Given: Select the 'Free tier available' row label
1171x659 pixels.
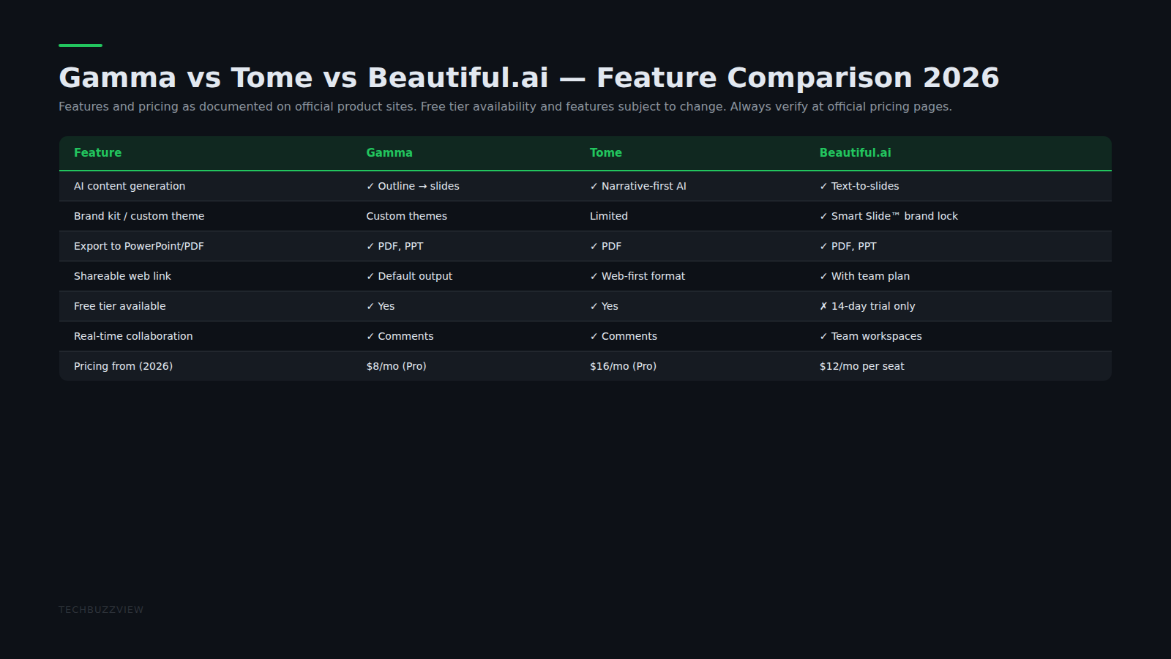Looking at the screenshot, I should 120,306.
